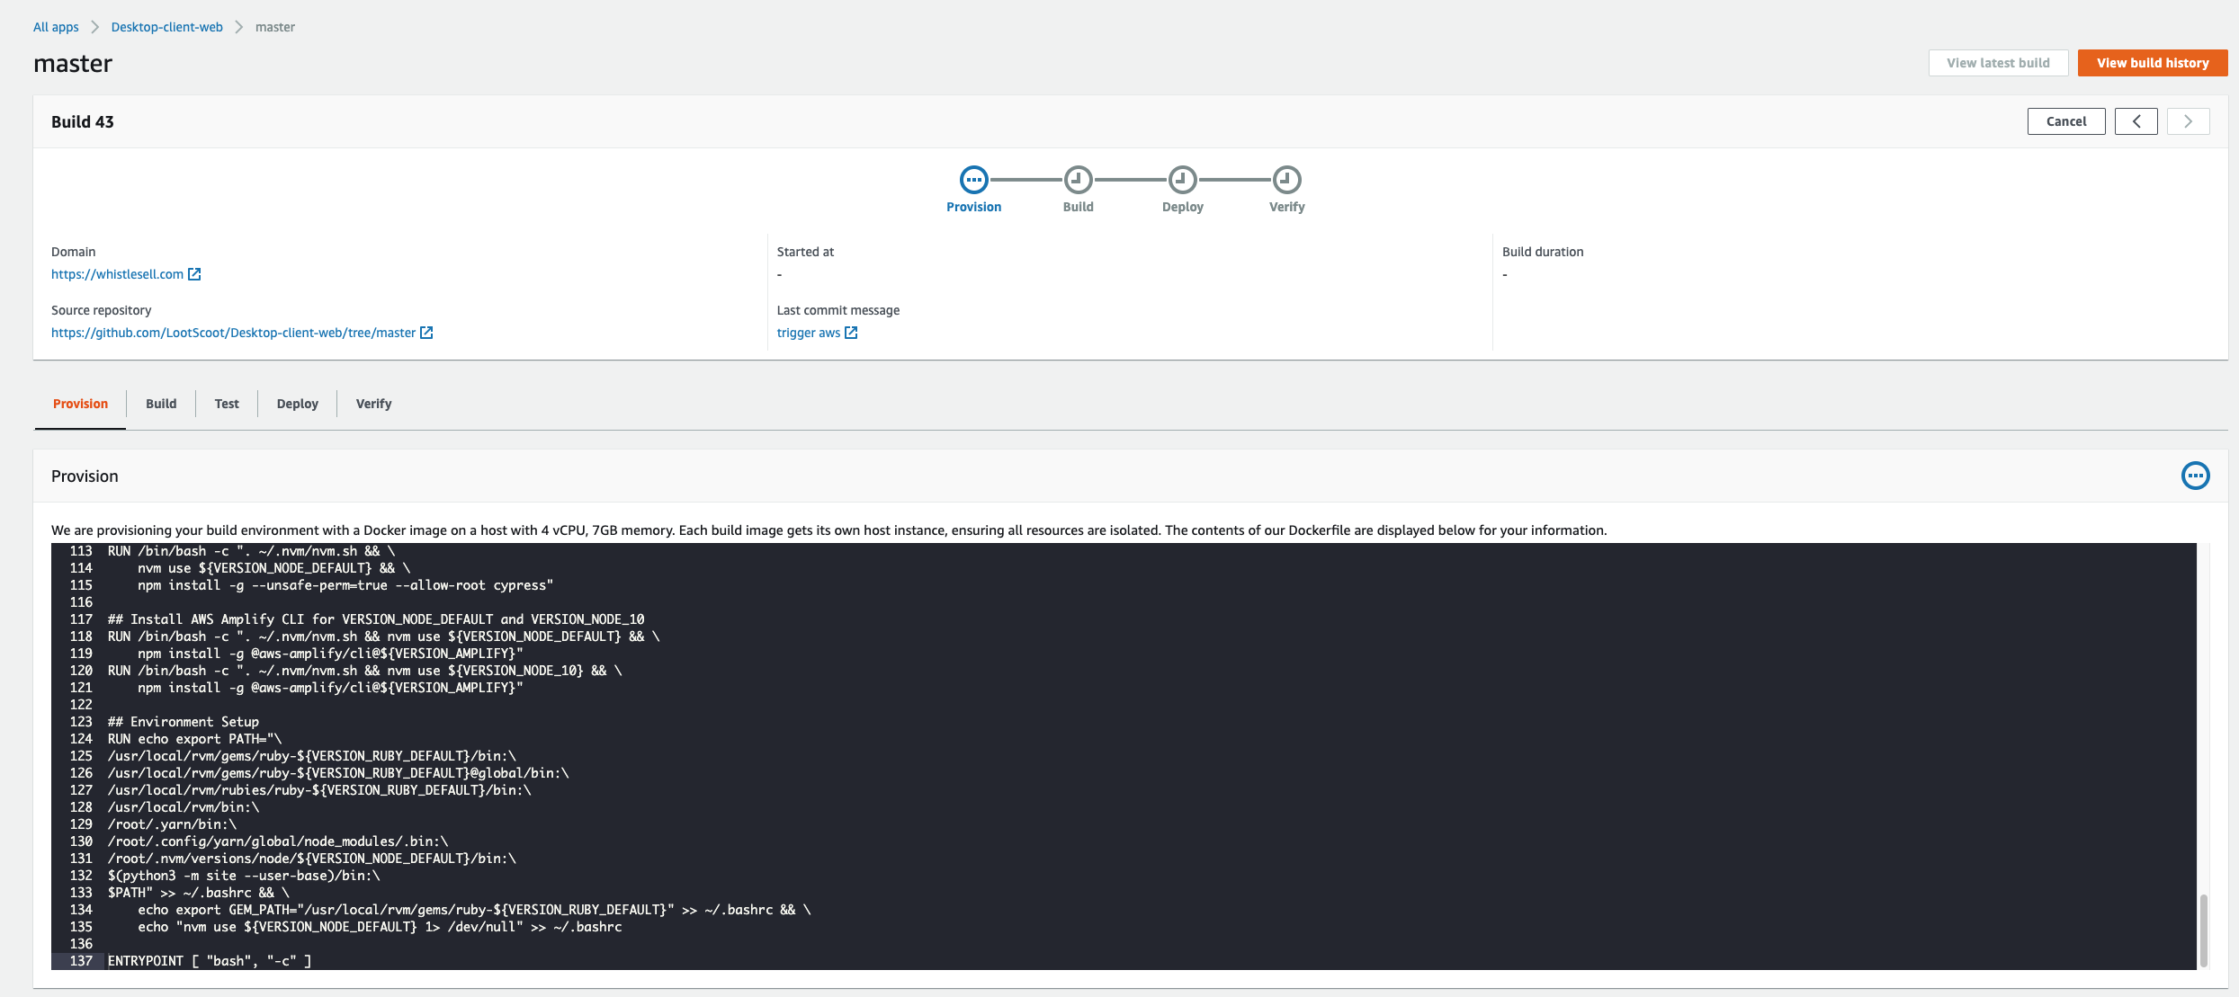Image resolution: width=2239 pixels, height=997 pixels.
Task: Click the Build stage clock icon
Action: pyautogui.click(x=1078, y=179)
